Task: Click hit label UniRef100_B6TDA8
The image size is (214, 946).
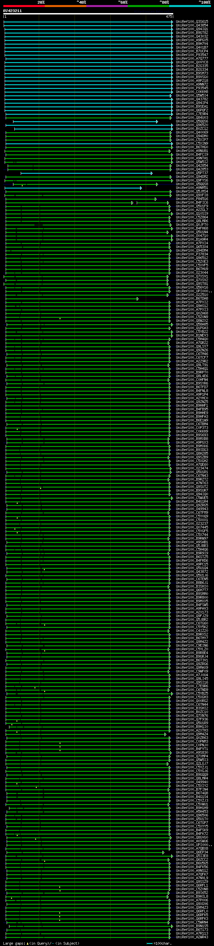Action: (192, 299)
